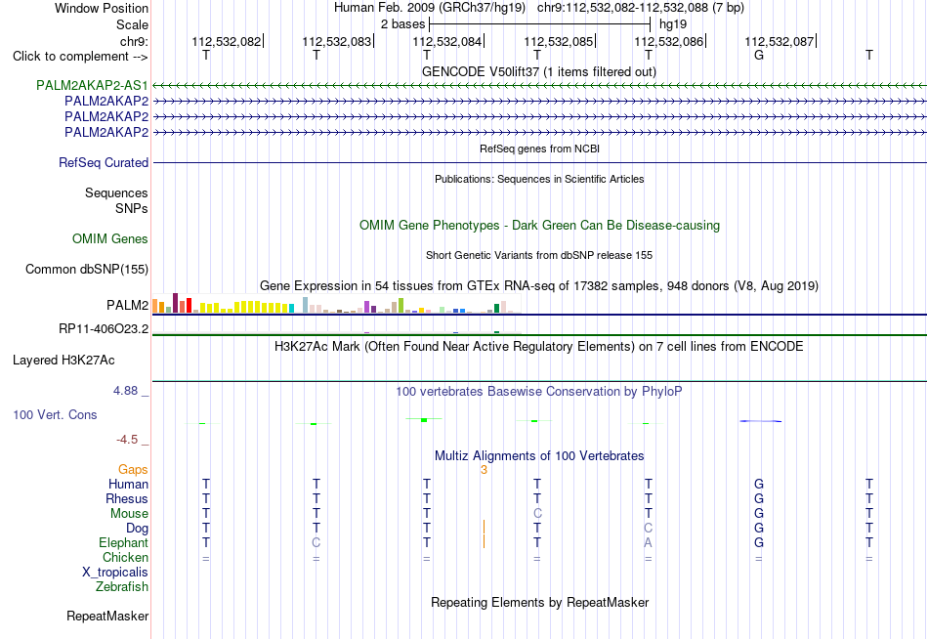Viewport: 928px width, 639px height.
Task: Click the Chicken species label
Action: coord(125,558)
